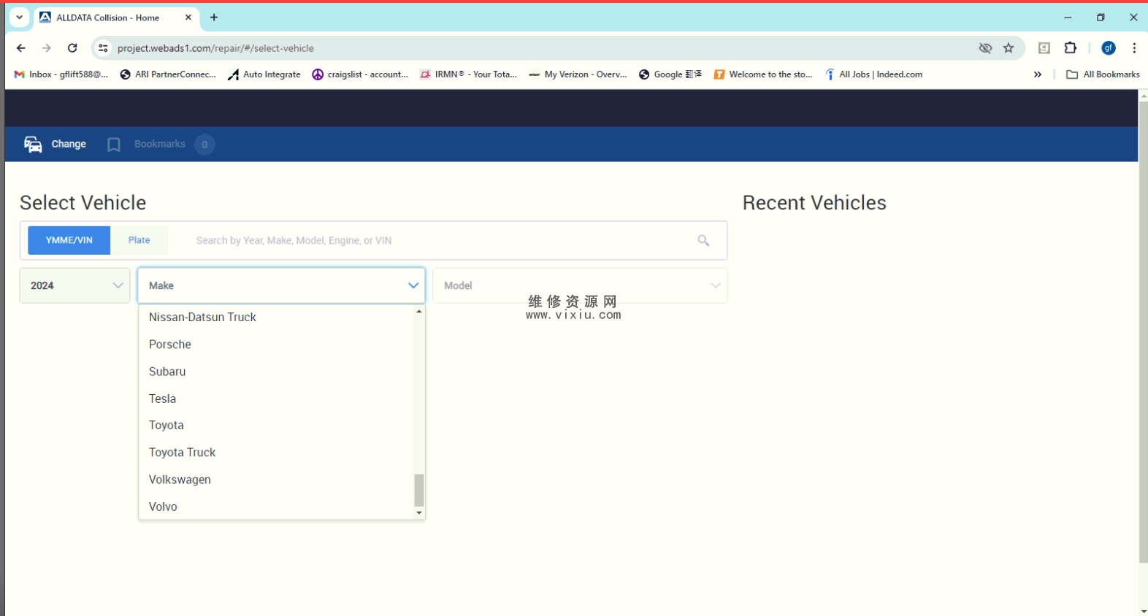The image size is (1148, 616).
Task: Open the Bookmarks ribbon icon
Action: pyautogui.click(x=114, y=145)
